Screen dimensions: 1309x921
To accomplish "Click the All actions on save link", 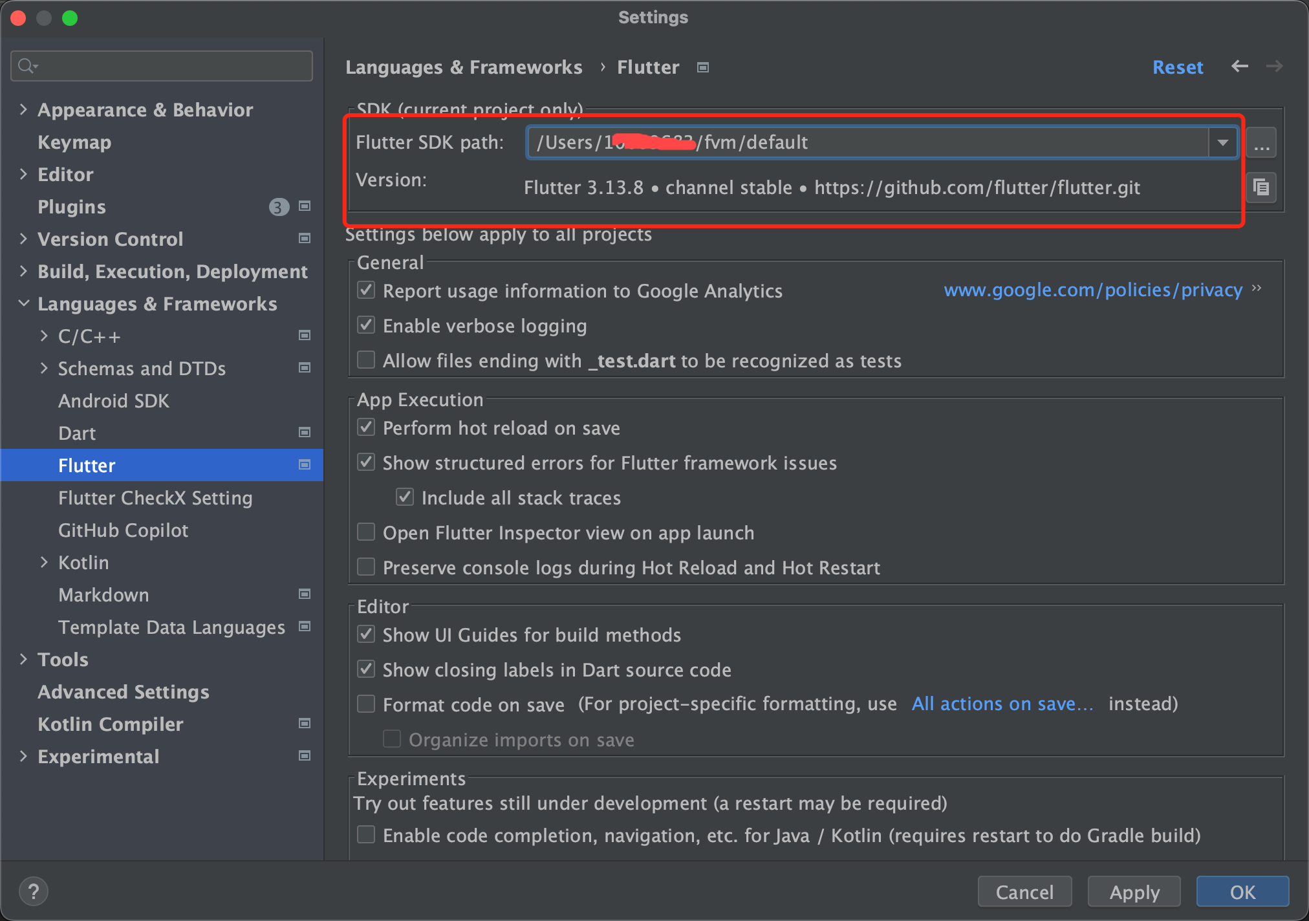I will [1002, 704].
